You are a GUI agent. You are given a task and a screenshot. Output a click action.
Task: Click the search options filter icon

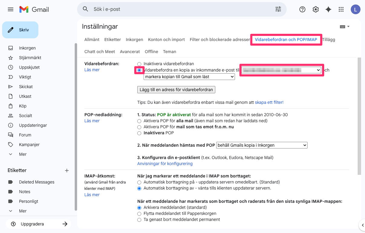tap(278, 9)
